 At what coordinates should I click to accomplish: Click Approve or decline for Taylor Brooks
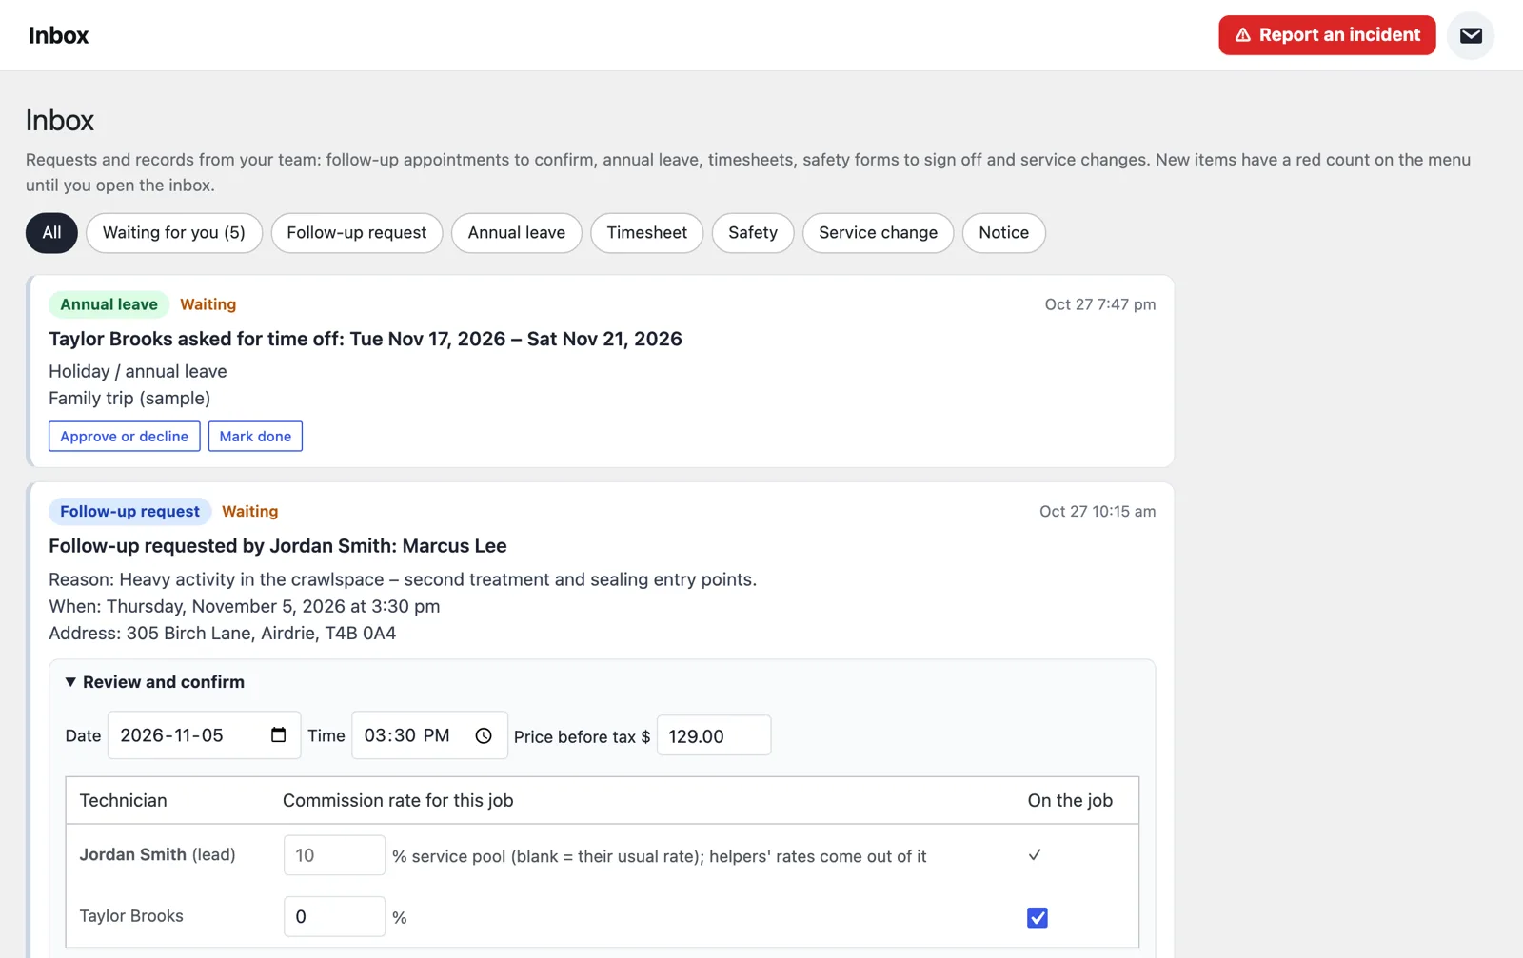[125, 437]
